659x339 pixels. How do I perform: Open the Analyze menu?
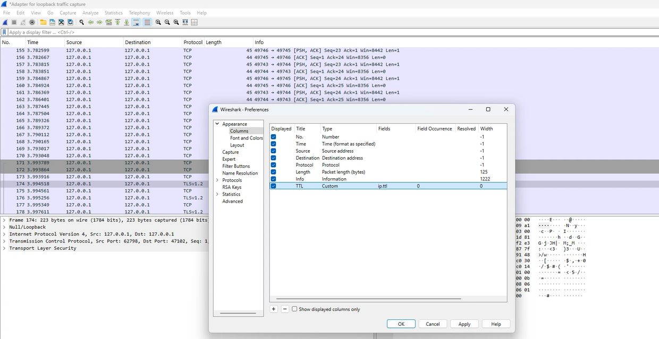pyautogui.click(x=90, y=13)
